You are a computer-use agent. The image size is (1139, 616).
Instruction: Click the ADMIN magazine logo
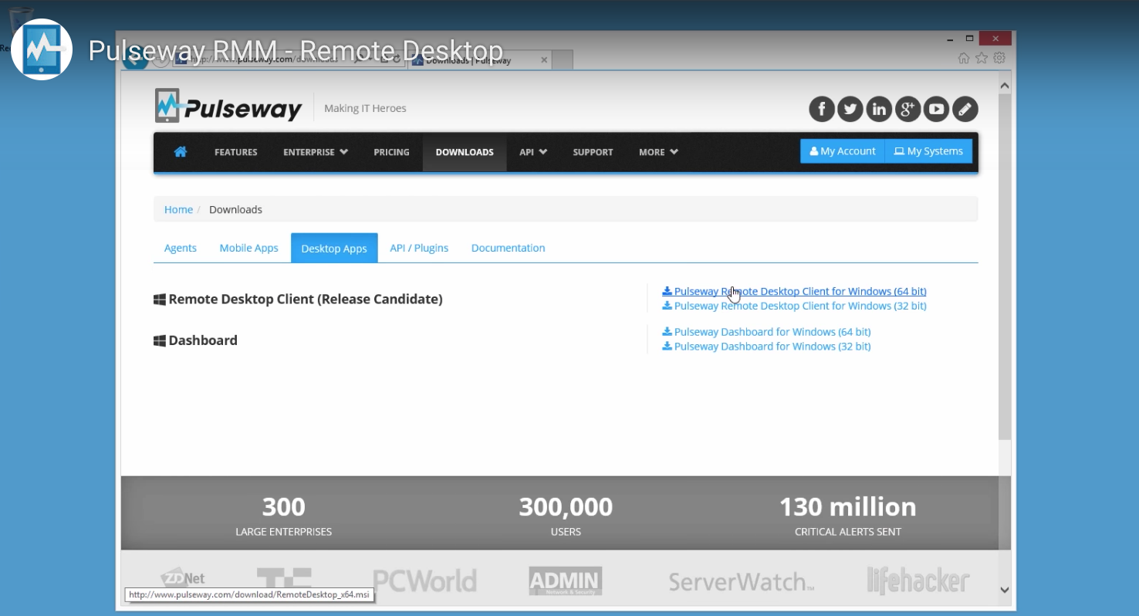(566, 581)
